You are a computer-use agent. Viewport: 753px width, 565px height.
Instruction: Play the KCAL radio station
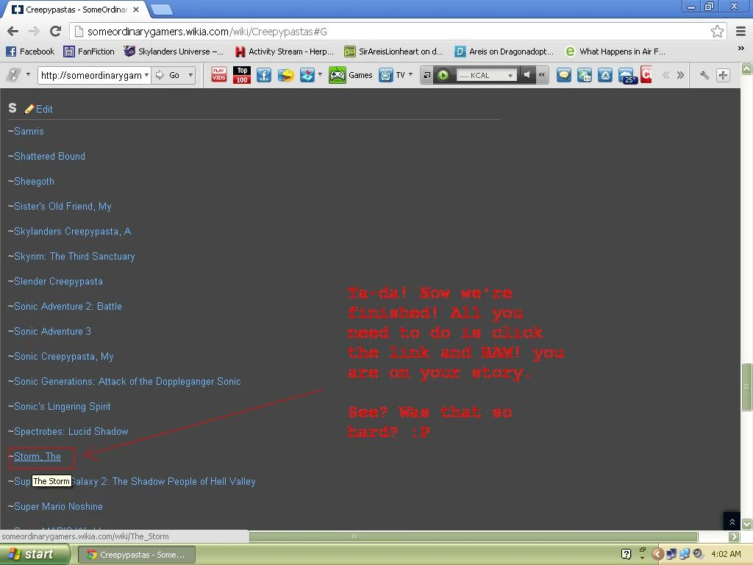point(443,75)
